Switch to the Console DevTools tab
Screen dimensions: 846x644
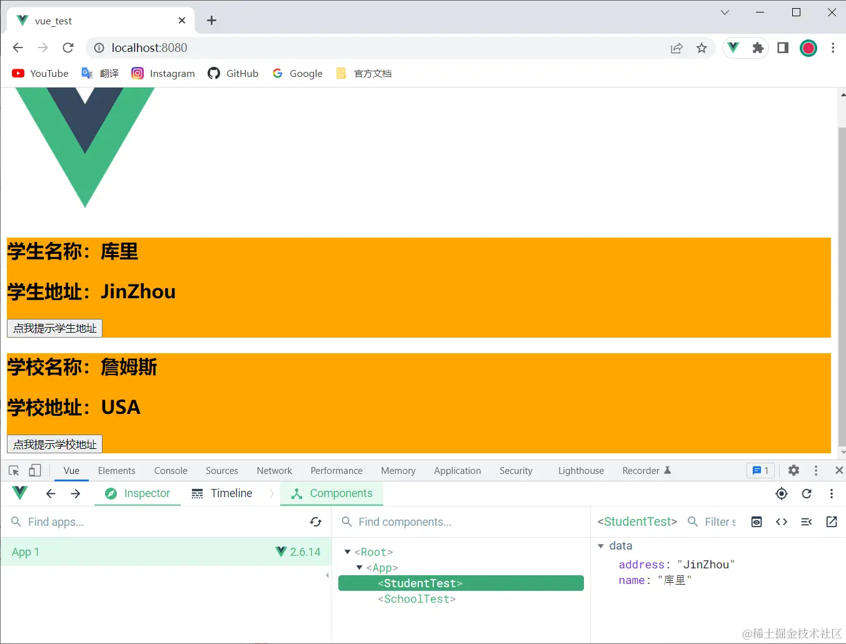[171, 471]
